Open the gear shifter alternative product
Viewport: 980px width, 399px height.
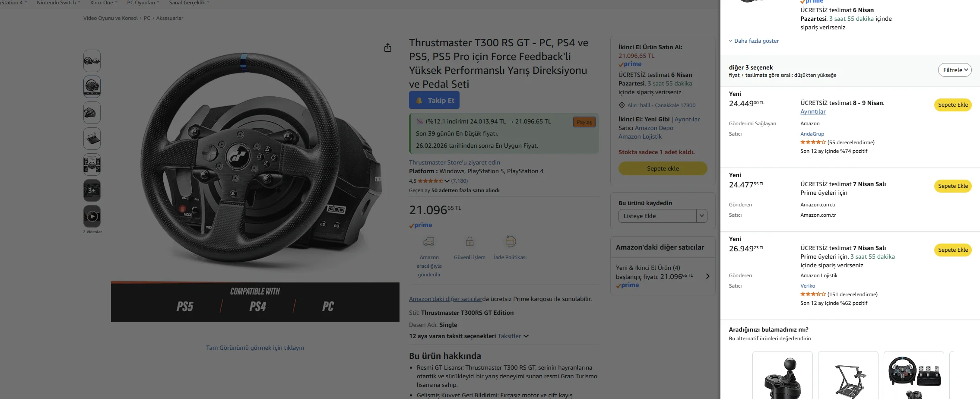tap(783, 376)
